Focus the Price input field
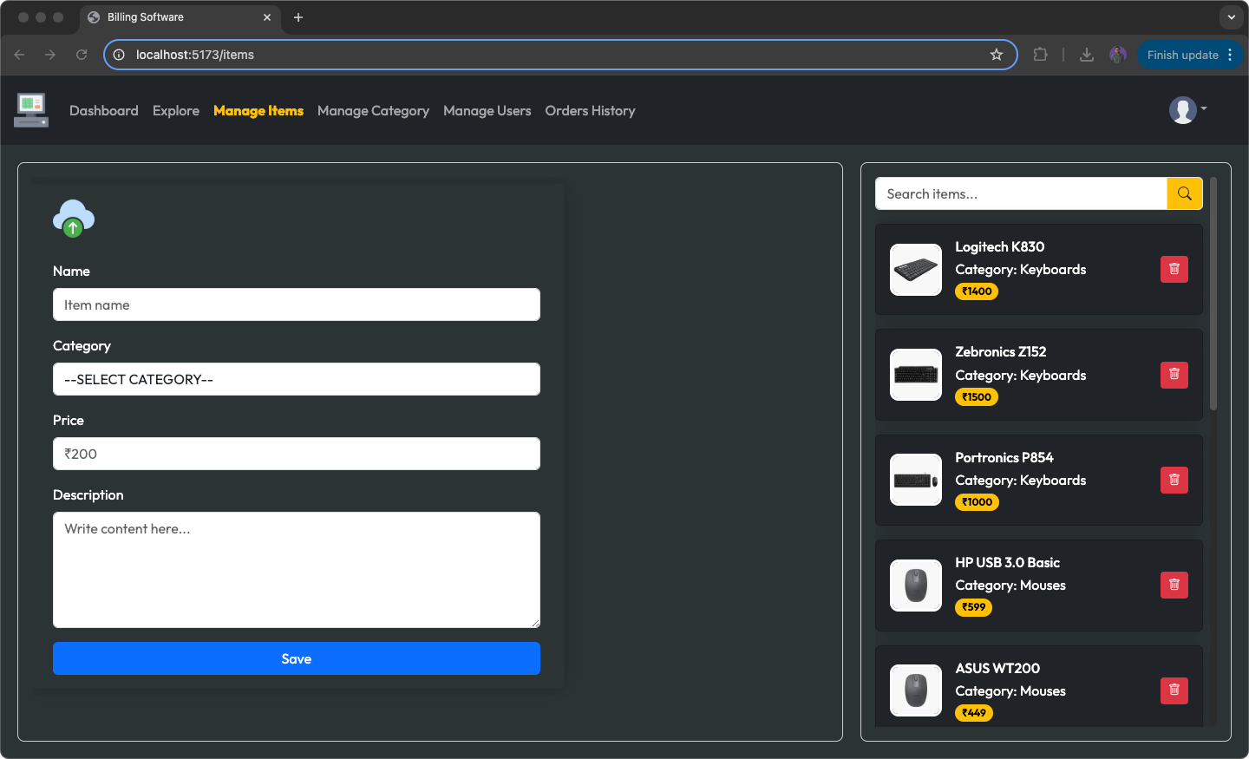 point(297,454)
